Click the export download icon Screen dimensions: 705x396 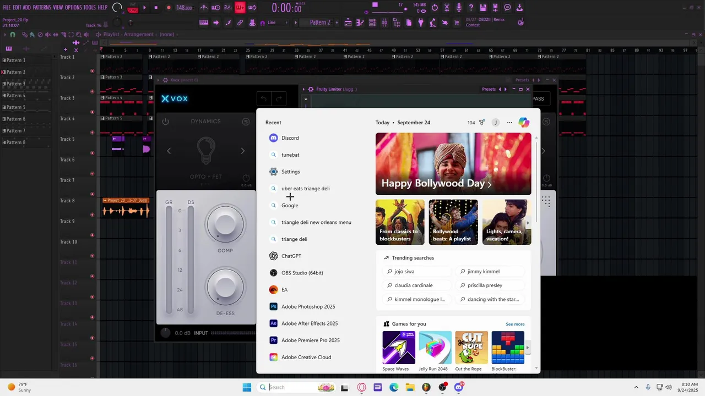pos(519,8)
